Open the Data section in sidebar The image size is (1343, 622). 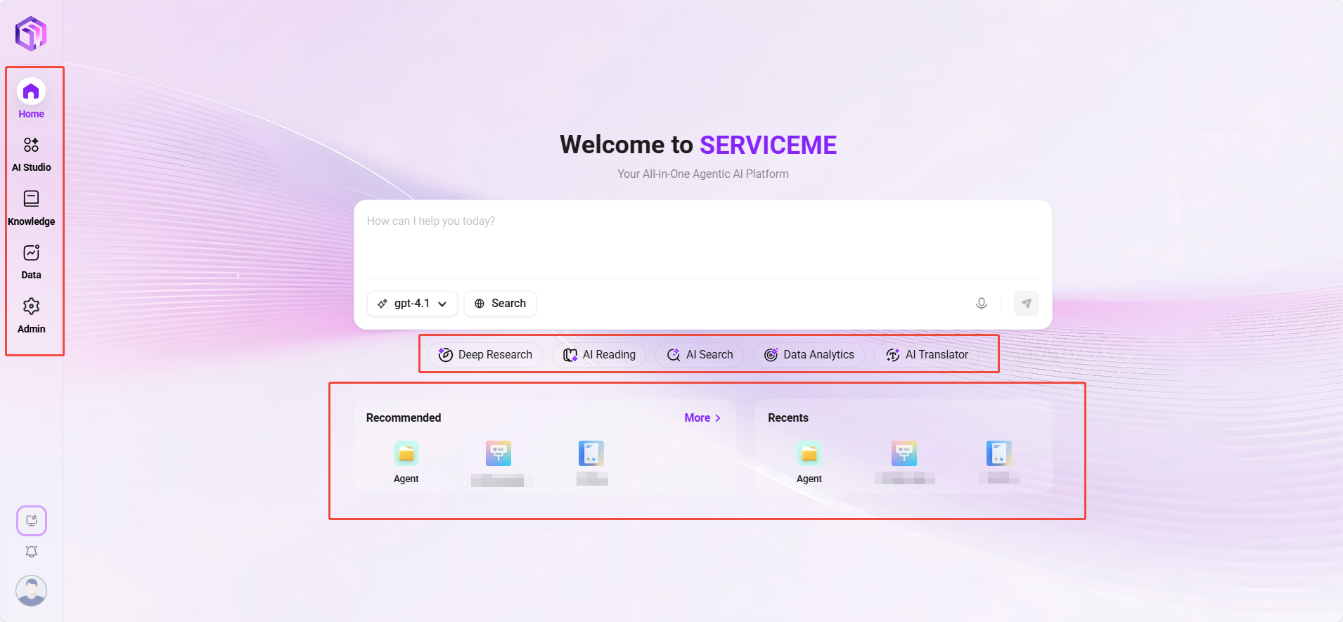(x=31, y=261)
